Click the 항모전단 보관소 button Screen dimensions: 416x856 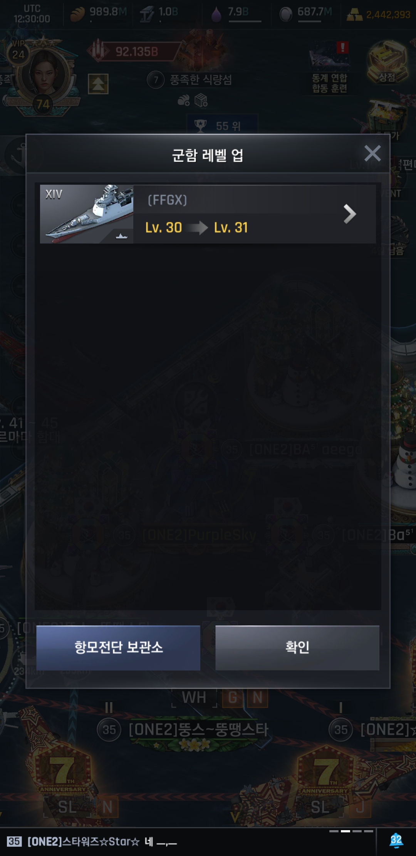point(118,648)
